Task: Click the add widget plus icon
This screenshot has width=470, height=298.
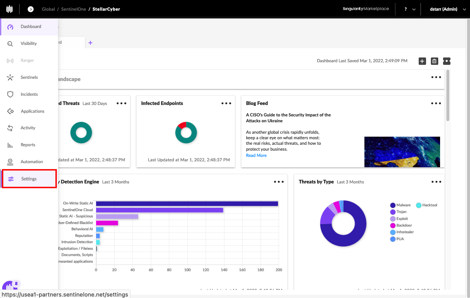Action: click(x=422, y=61)
